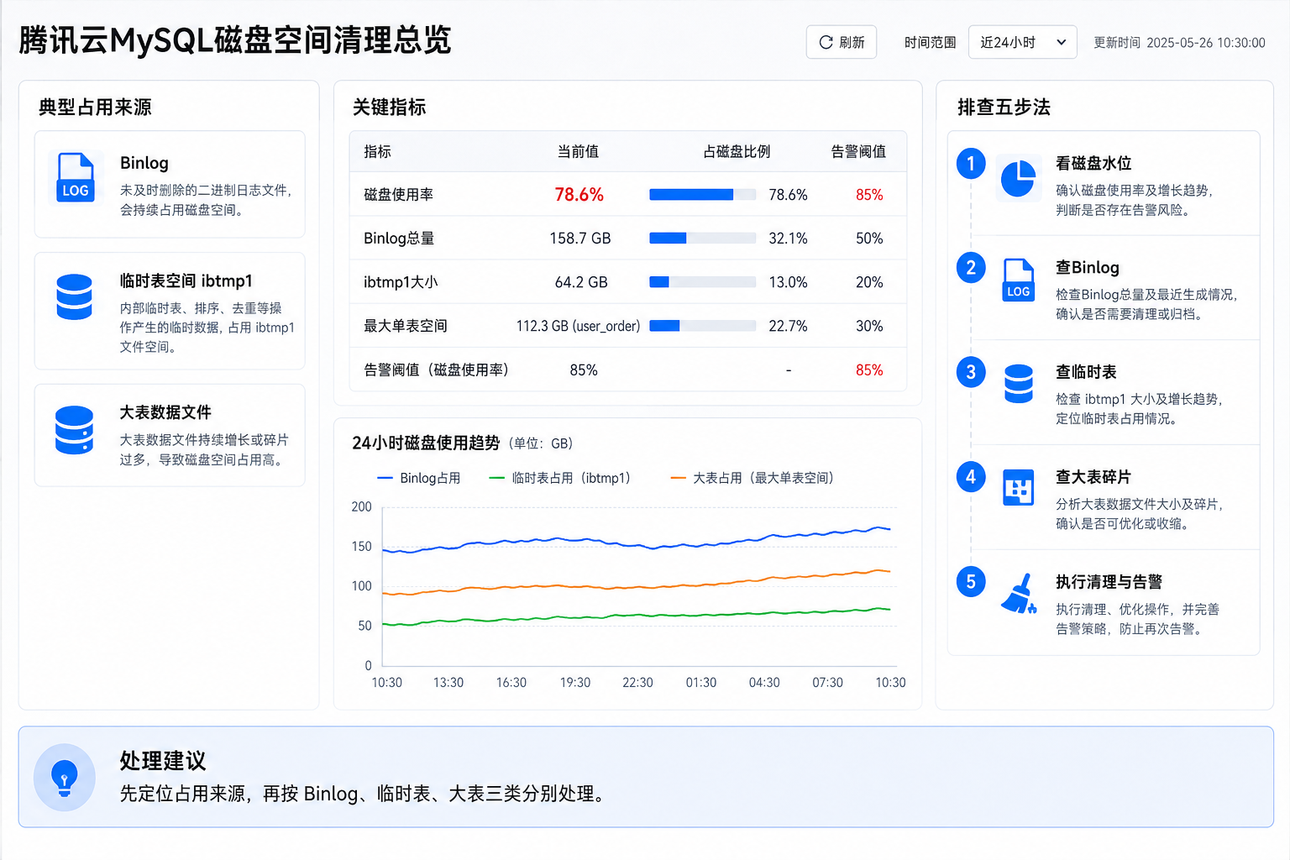Click the 告警阈值（磁盘使用率） row label

point(436,370)
